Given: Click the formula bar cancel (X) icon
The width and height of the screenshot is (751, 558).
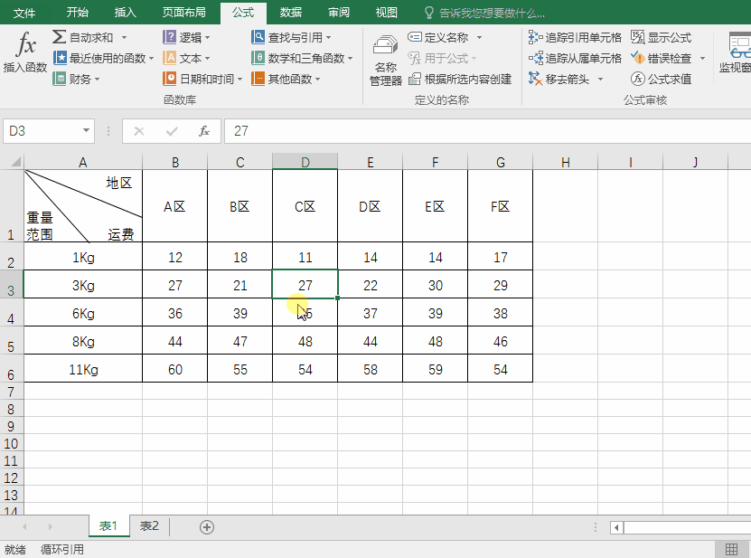Looking at the screenshot, I should point(139,131).
